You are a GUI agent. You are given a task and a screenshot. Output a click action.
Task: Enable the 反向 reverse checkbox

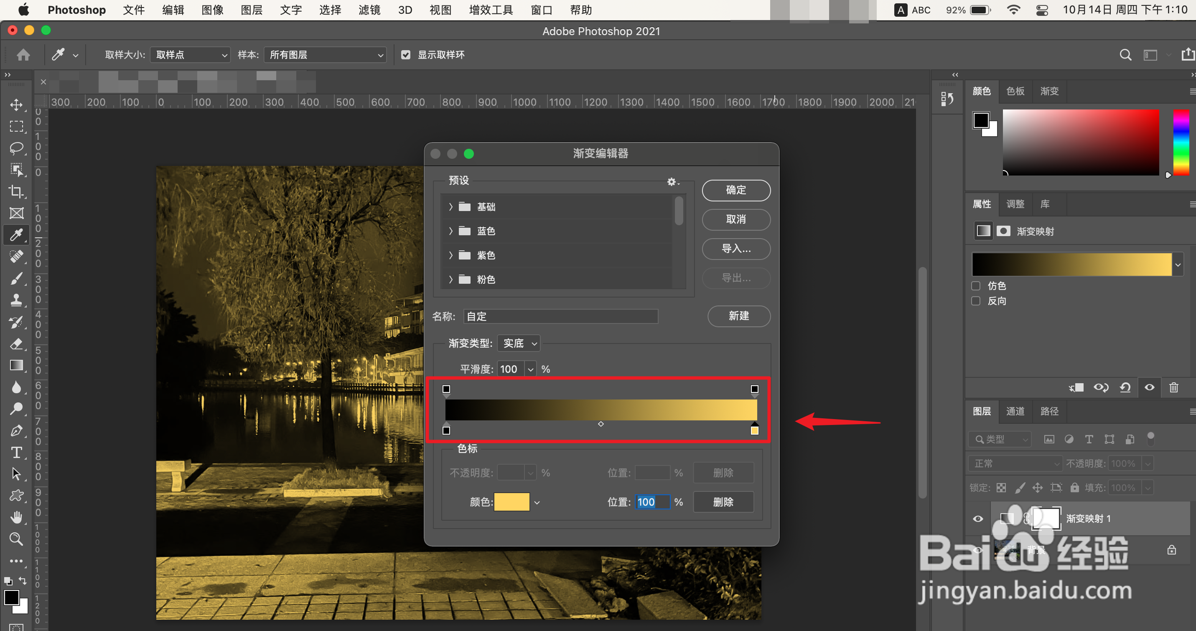click(x=976, y=301)
